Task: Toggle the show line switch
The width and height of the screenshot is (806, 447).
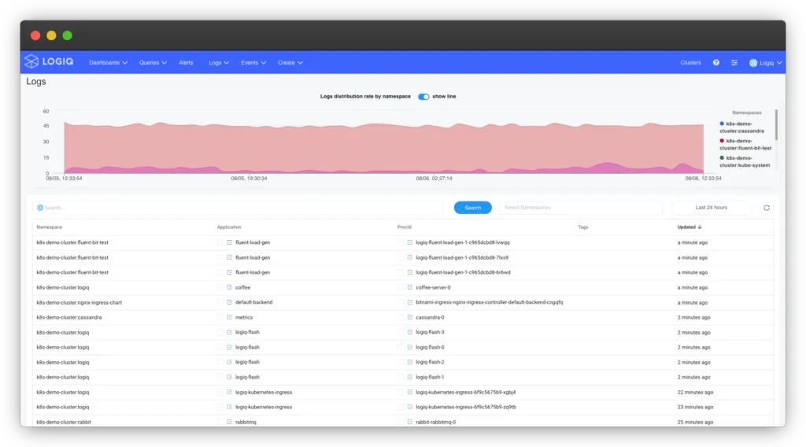Action: pos(423,97)
